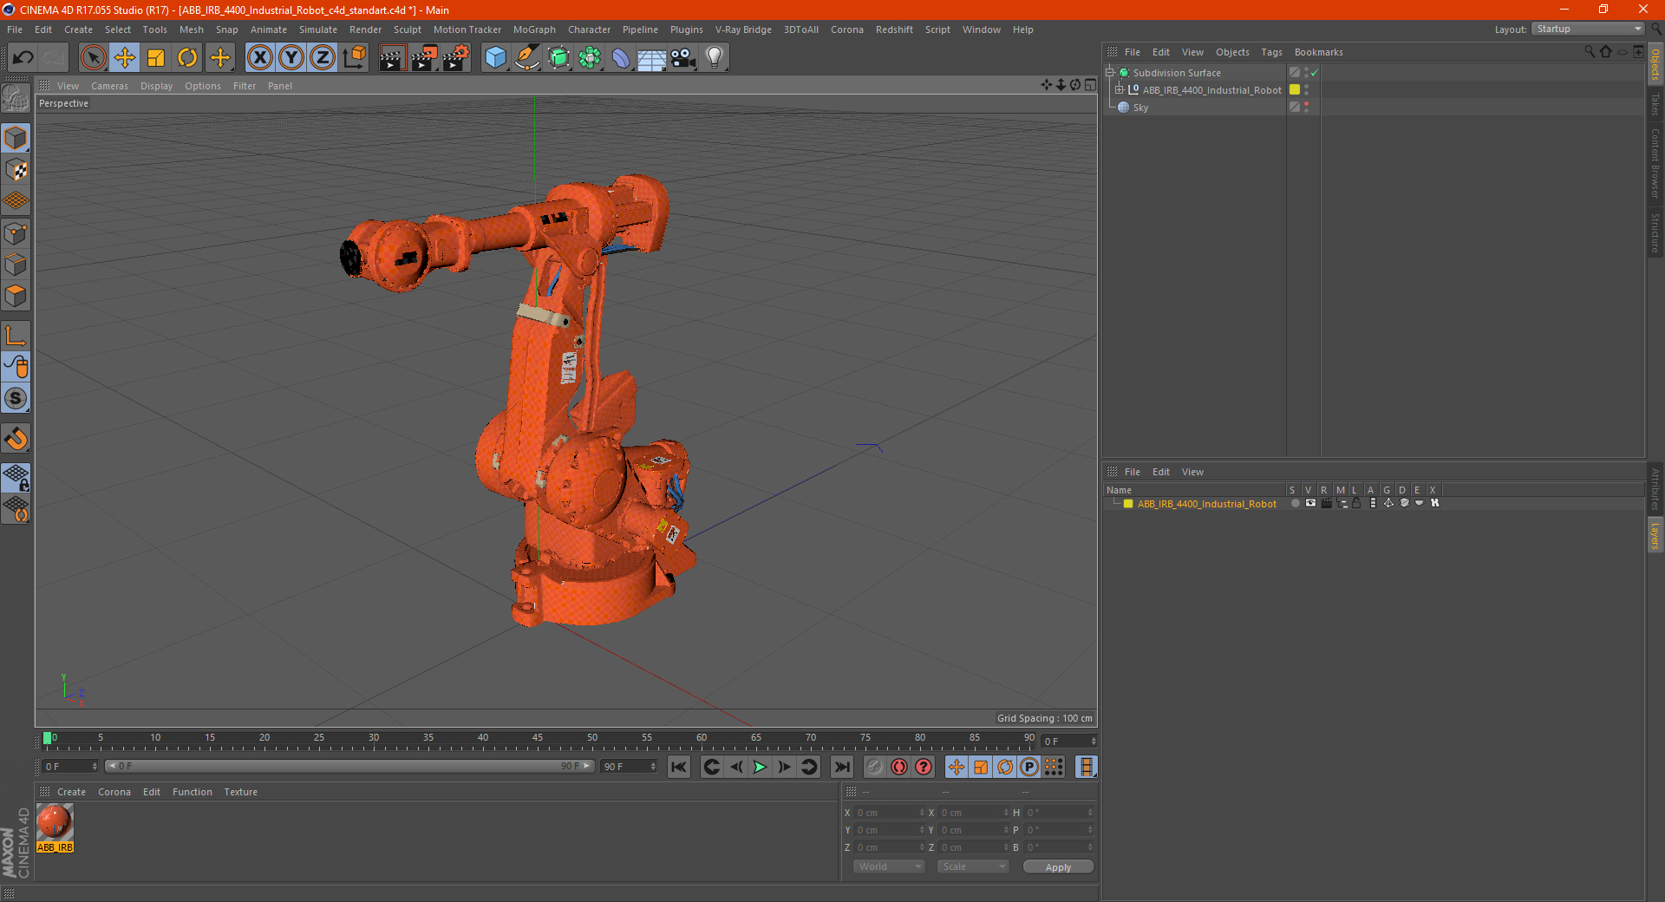Toggle layer View eye icon

(1310, 503)
